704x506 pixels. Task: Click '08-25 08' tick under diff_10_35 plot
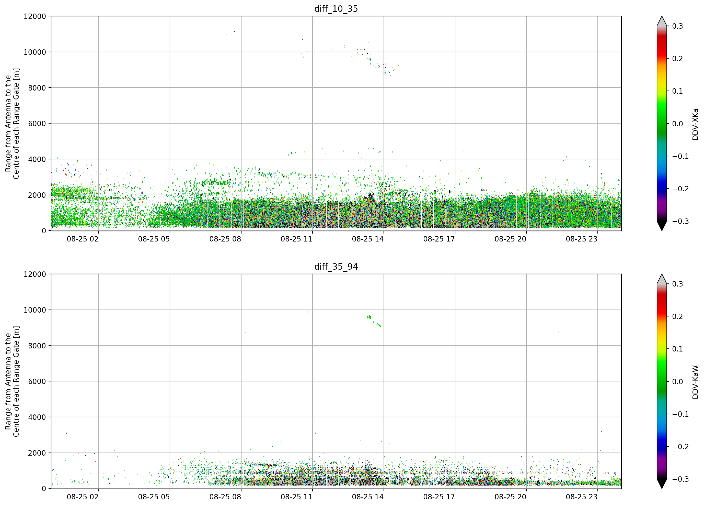pos(225,239)
